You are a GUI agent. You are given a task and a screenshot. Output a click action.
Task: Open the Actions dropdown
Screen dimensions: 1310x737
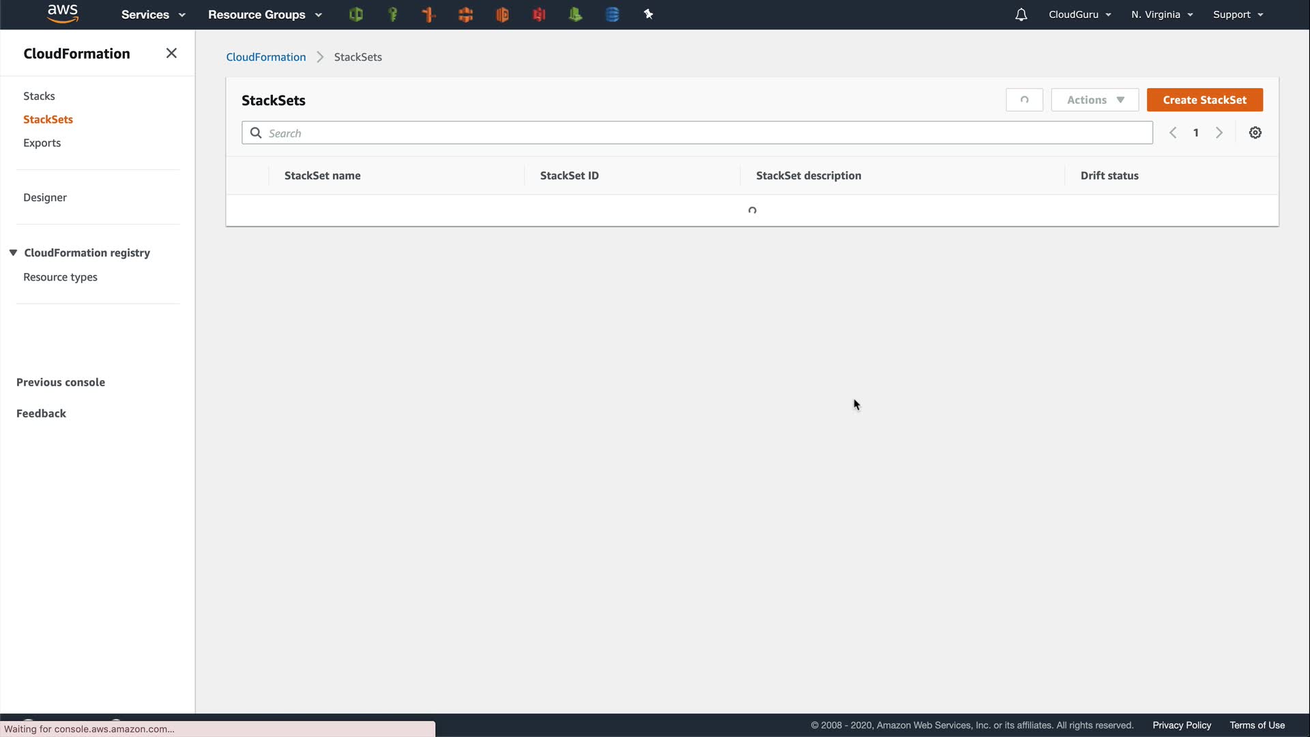coord(1094,100)
